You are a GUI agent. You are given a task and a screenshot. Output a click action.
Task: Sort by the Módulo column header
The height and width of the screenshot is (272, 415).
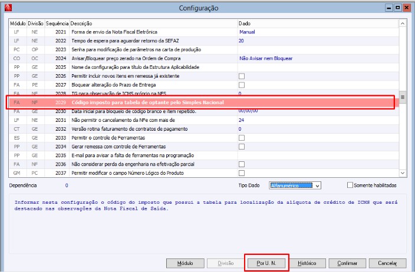pos(18,24)
